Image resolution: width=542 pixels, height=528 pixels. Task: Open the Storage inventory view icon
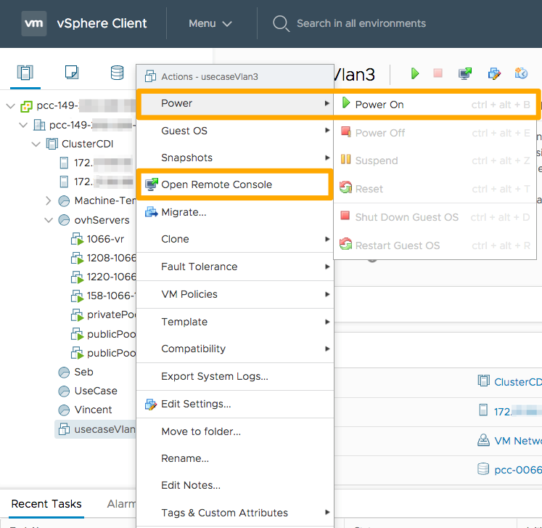[117, 73]
